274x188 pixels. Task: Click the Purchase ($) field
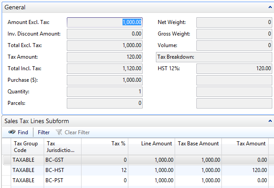point(105,80)
